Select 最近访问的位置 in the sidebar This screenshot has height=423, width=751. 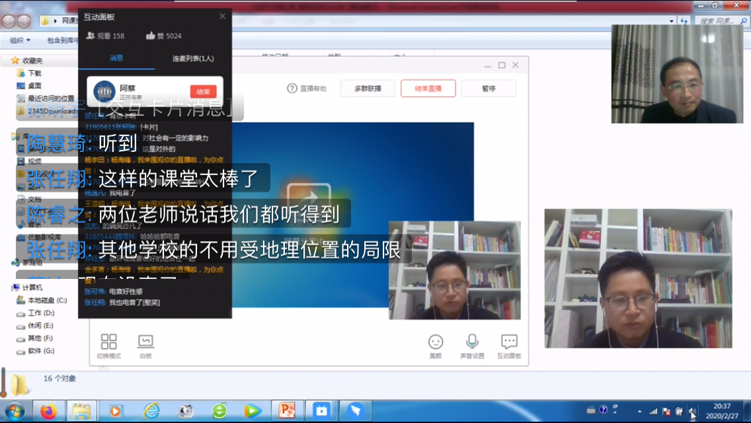click(46, 98)
